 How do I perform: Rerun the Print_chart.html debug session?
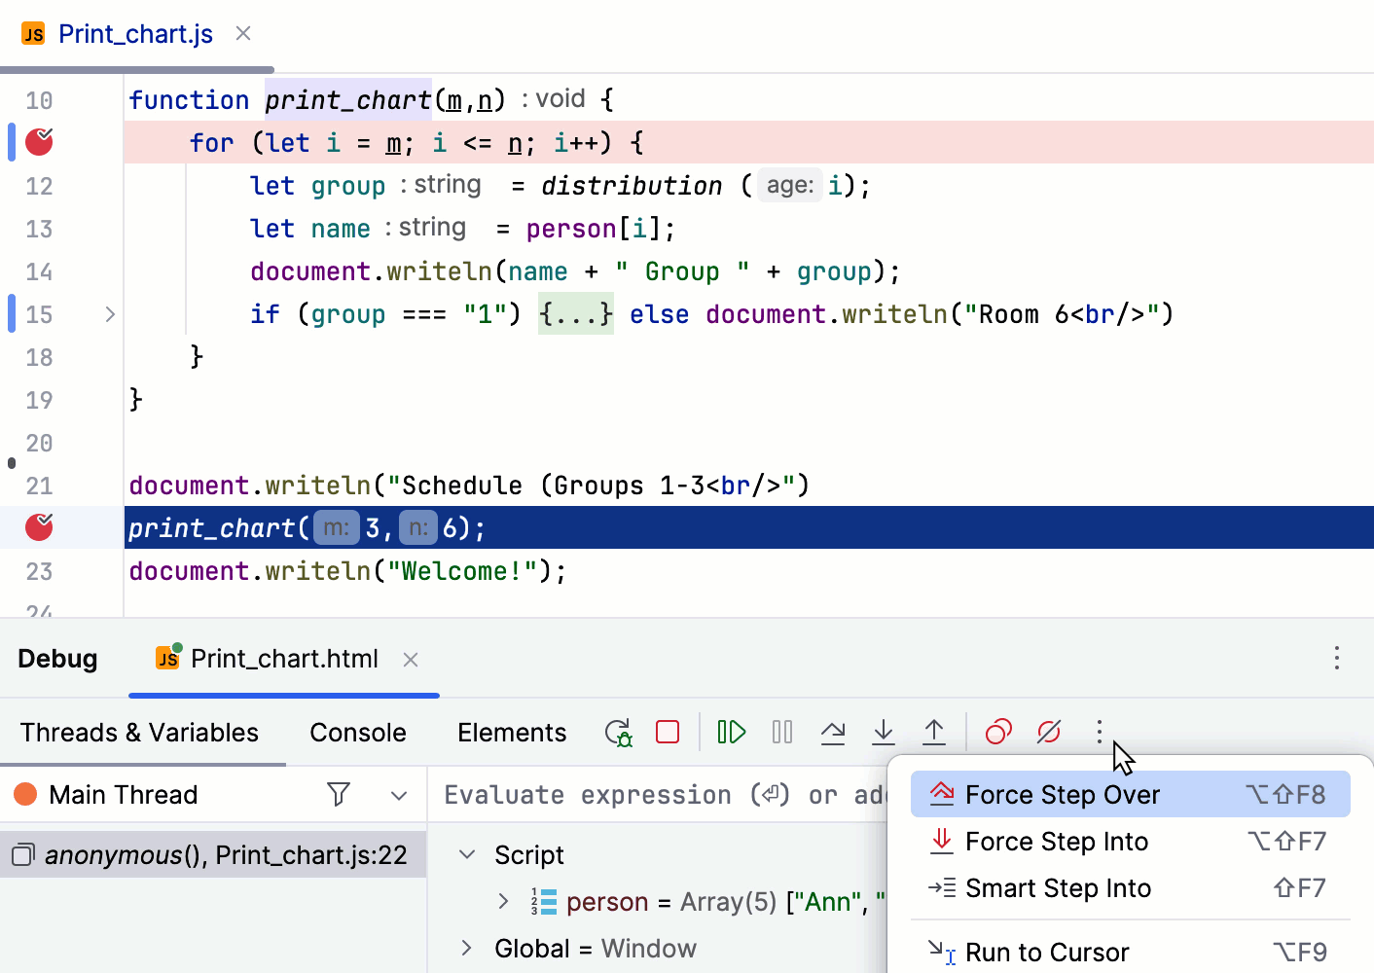[617, 732]
